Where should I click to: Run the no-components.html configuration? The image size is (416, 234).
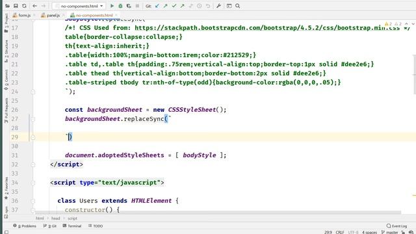coord(112,6)
